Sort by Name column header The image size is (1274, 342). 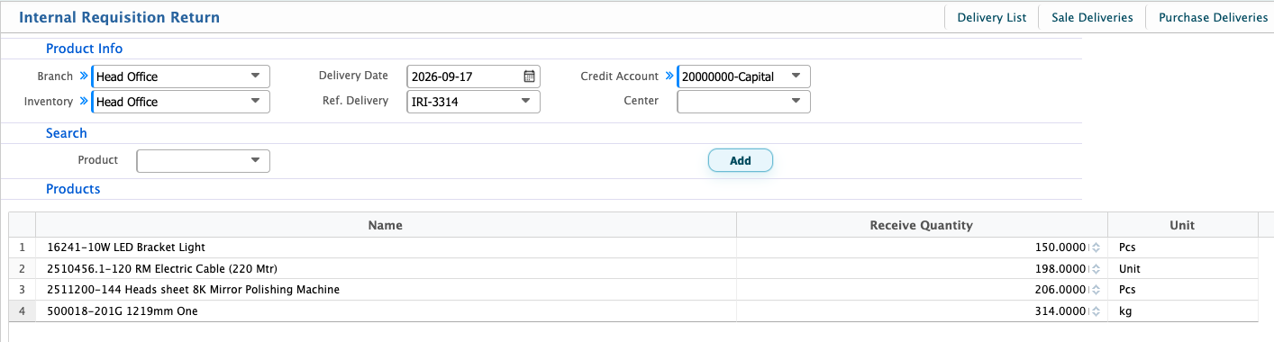pos(386,225)
